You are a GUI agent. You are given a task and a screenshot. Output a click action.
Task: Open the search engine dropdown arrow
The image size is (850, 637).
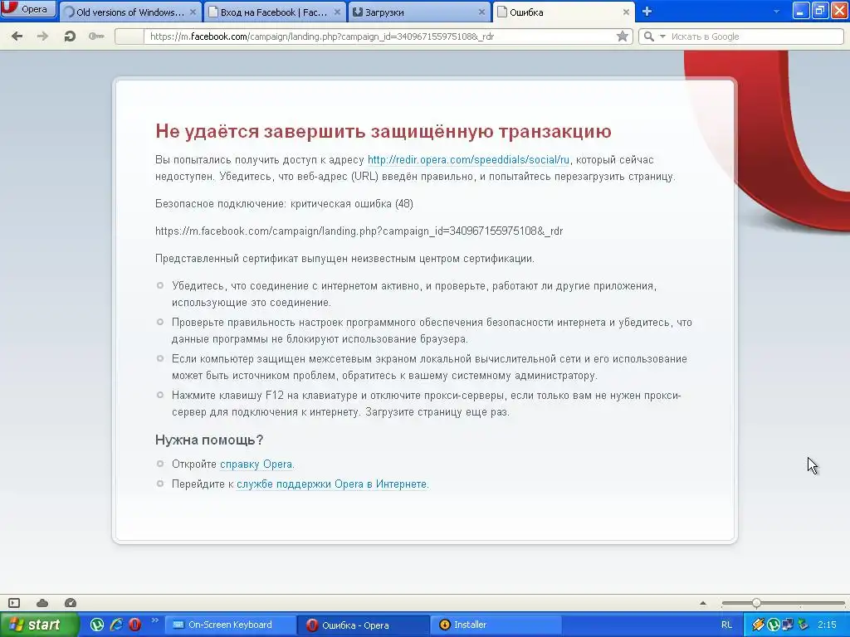[662, 36]
